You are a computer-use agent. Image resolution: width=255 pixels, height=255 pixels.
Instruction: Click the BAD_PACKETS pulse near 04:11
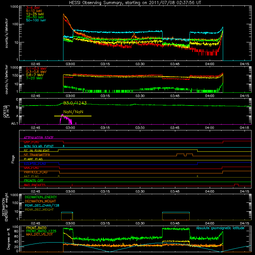[x=236, y=185]
